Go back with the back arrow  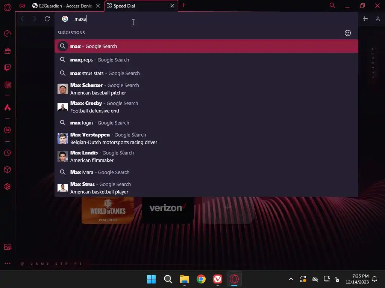click(22, 19)
